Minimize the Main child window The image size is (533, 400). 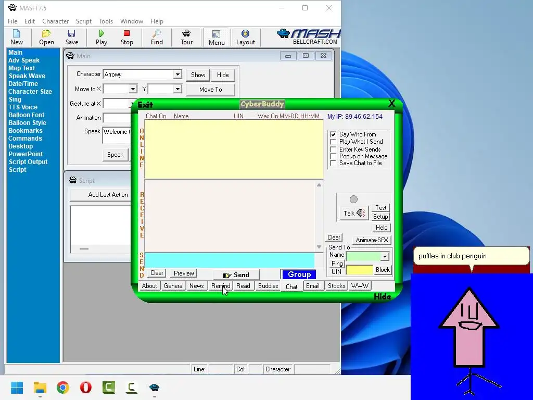[288, 56]
